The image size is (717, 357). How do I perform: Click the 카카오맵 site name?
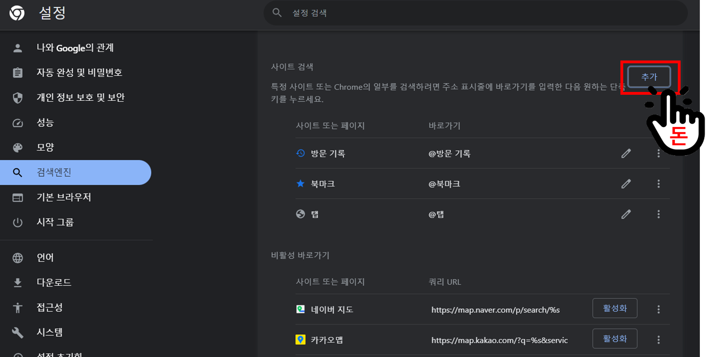(327, 340)
